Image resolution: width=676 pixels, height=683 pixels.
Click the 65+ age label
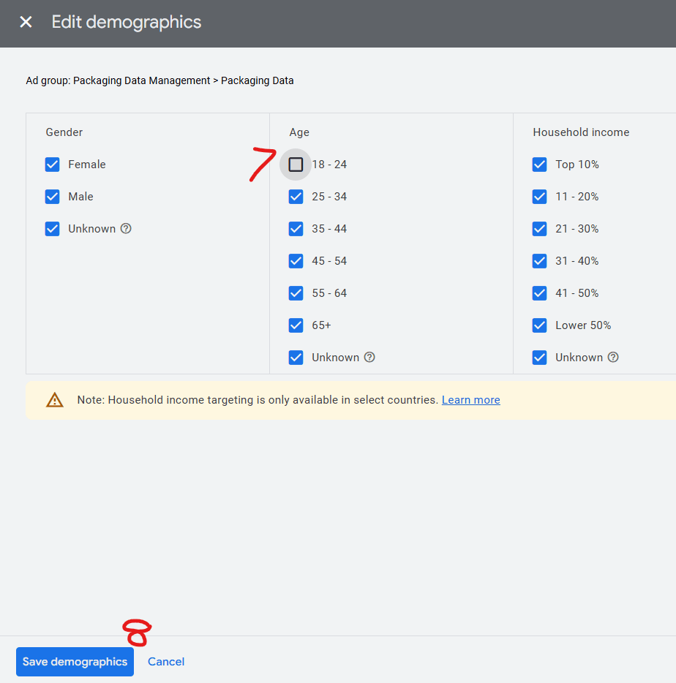tap(321, 325)
